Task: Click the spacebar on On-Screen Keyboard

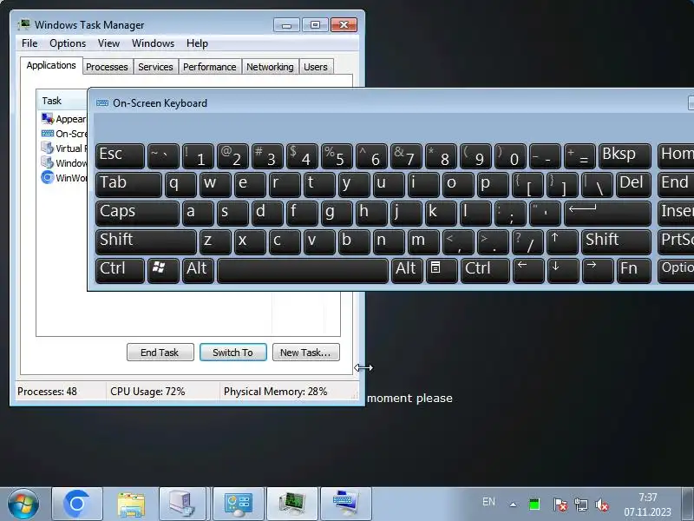Action: coord(303,271)
